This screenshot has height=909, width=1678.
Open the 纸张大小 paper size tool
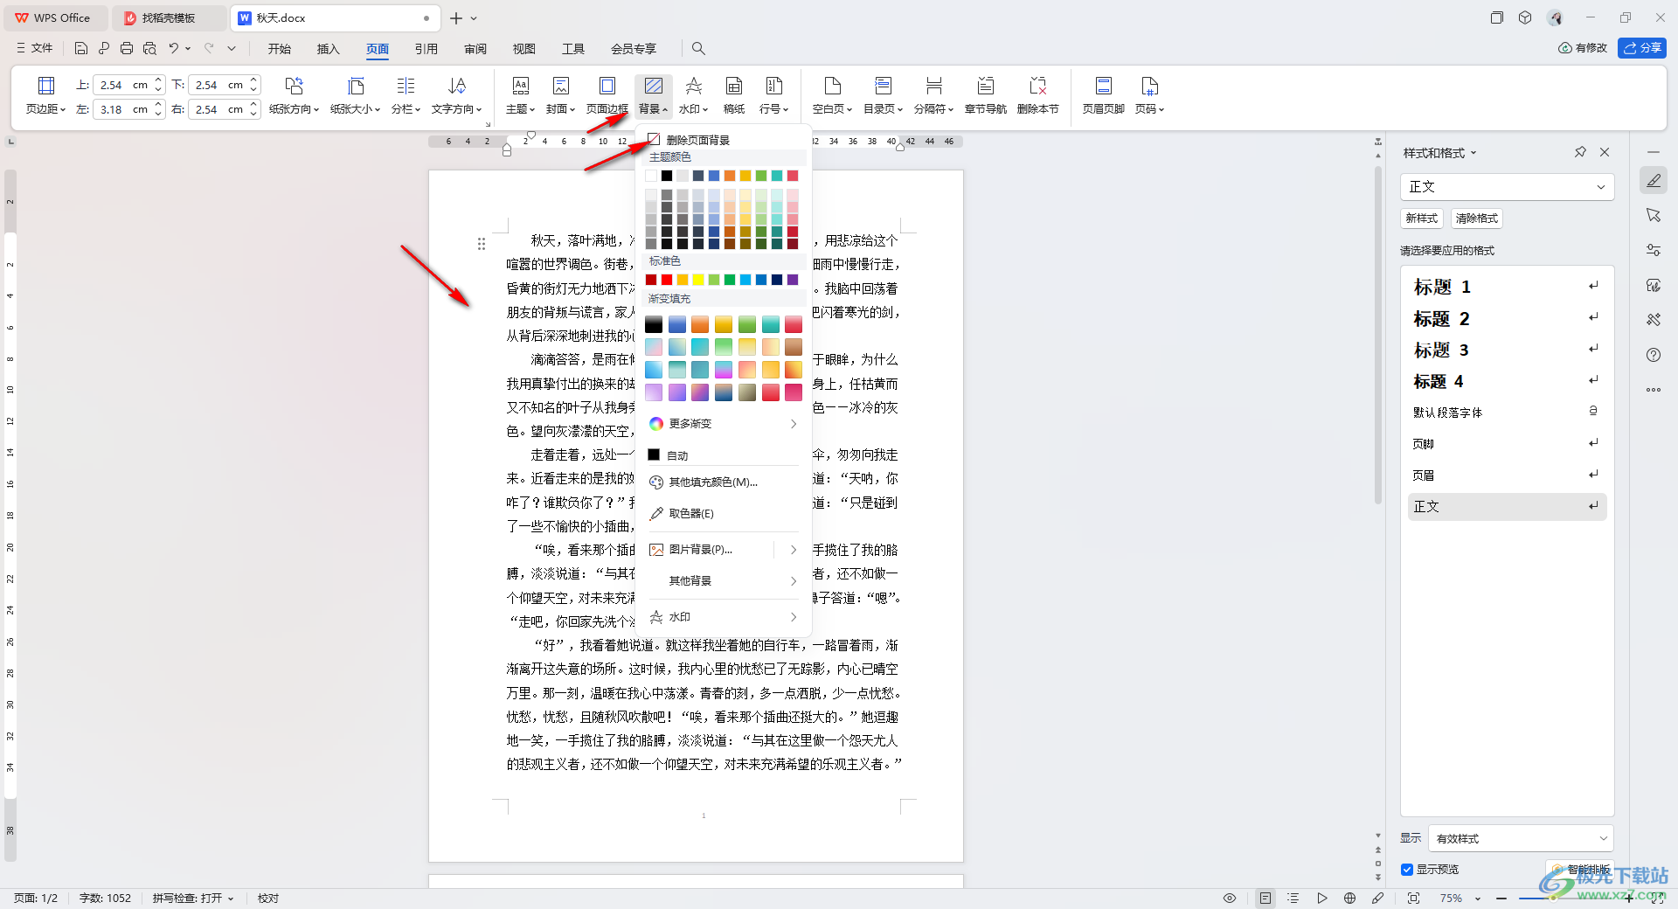(355, 95)
